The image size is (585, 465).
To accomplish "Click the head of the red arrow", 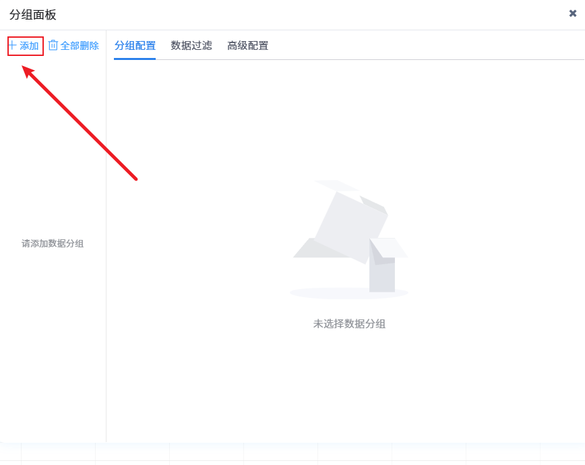I will click(x=27, y=69).
